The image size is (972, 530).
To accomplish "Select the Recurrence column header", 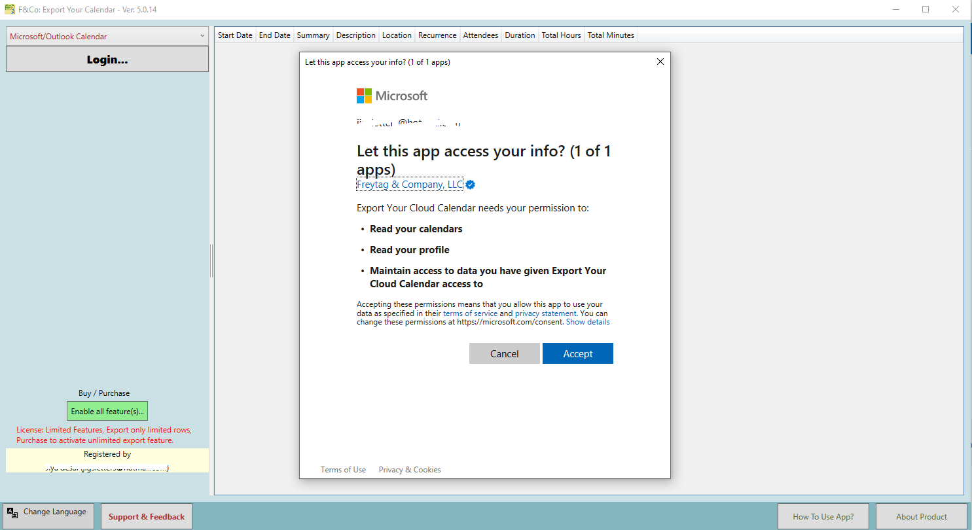I will 437,35.
